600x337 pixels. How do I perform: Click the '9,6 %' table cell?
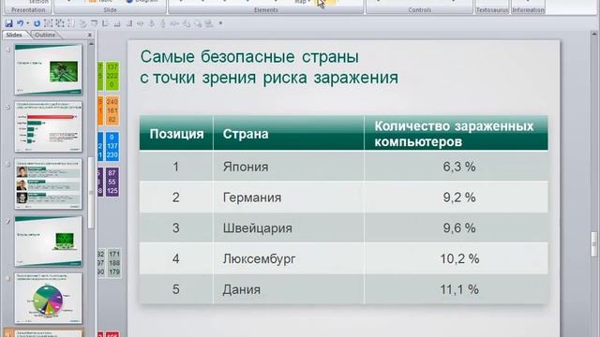[456, 227]
